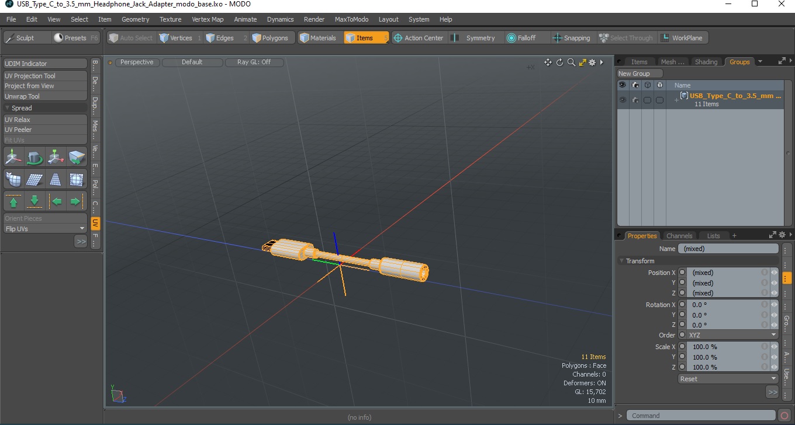Switch to the Items tab
795x425 pixels.
tap(640, 62)
